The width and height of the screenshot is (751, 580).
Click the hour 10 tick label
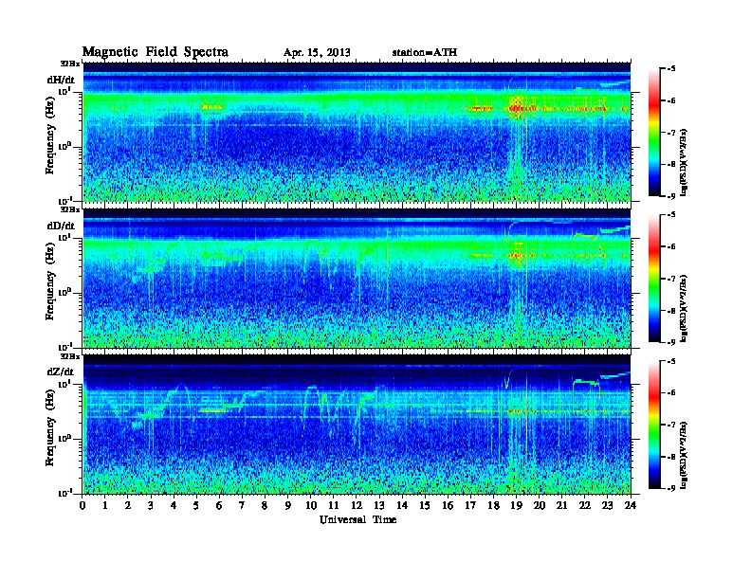311,505
